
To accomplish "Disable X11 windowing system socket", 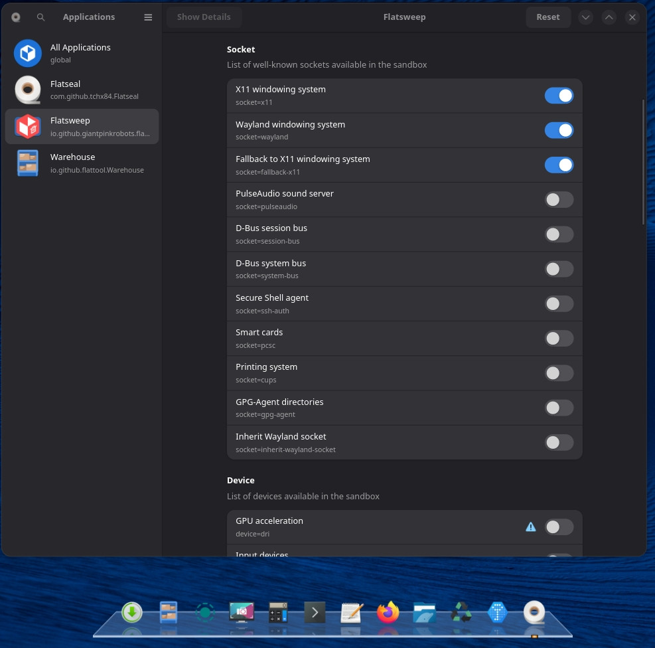I will pos(559,96).
